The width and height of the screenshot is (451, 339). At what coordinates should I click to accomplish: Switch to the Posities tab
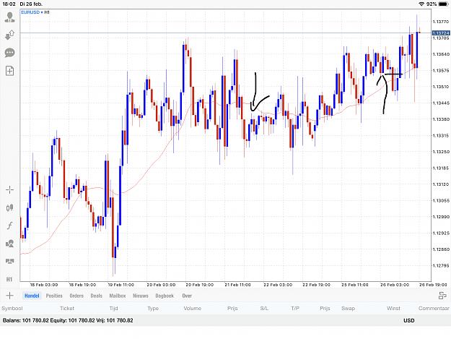(54, 296)
